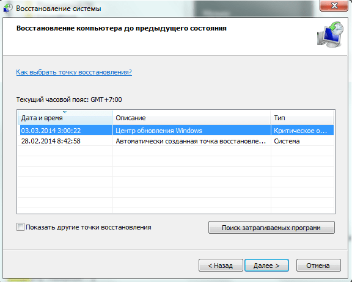Go back with the Назад button
This screenshot has height=282, width=352.
tap(221, 266)
